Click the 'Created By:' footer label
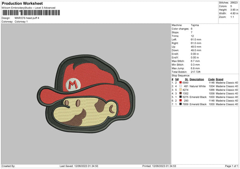 pos(8,166)
